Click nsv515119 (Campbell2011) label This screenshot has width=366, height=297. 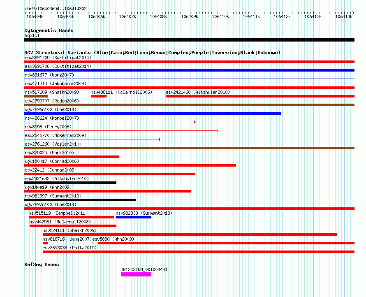(58, 213)
